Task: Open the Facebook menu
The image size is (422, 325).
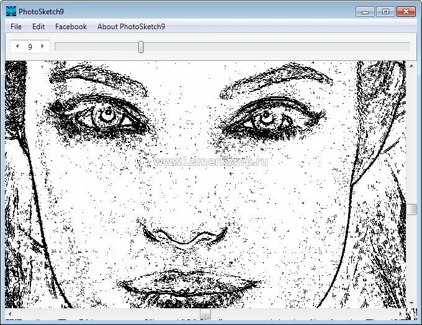Action: tap(71, 27)
